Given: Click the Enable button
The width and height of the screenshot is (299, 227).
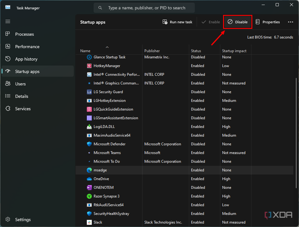Looking at the screenshot, I should [211, 22].
